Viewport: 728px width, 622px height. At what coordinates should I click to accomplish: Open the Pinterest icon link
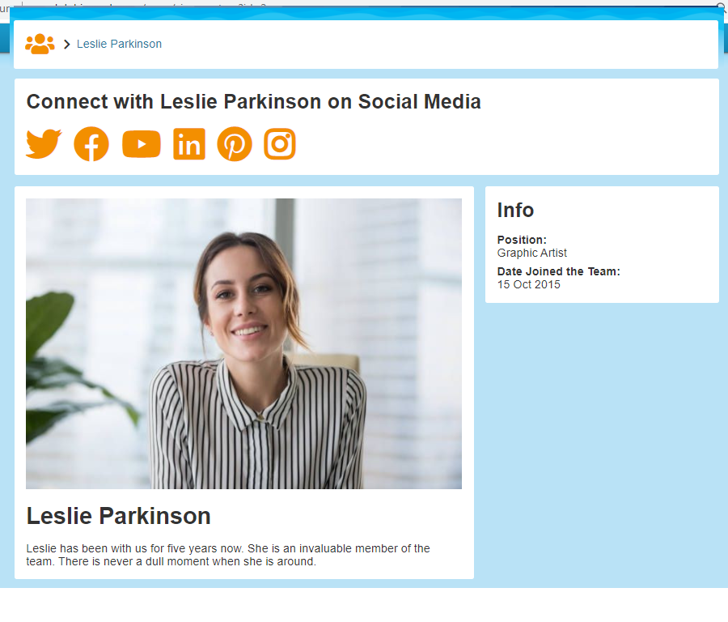(235, 144)
